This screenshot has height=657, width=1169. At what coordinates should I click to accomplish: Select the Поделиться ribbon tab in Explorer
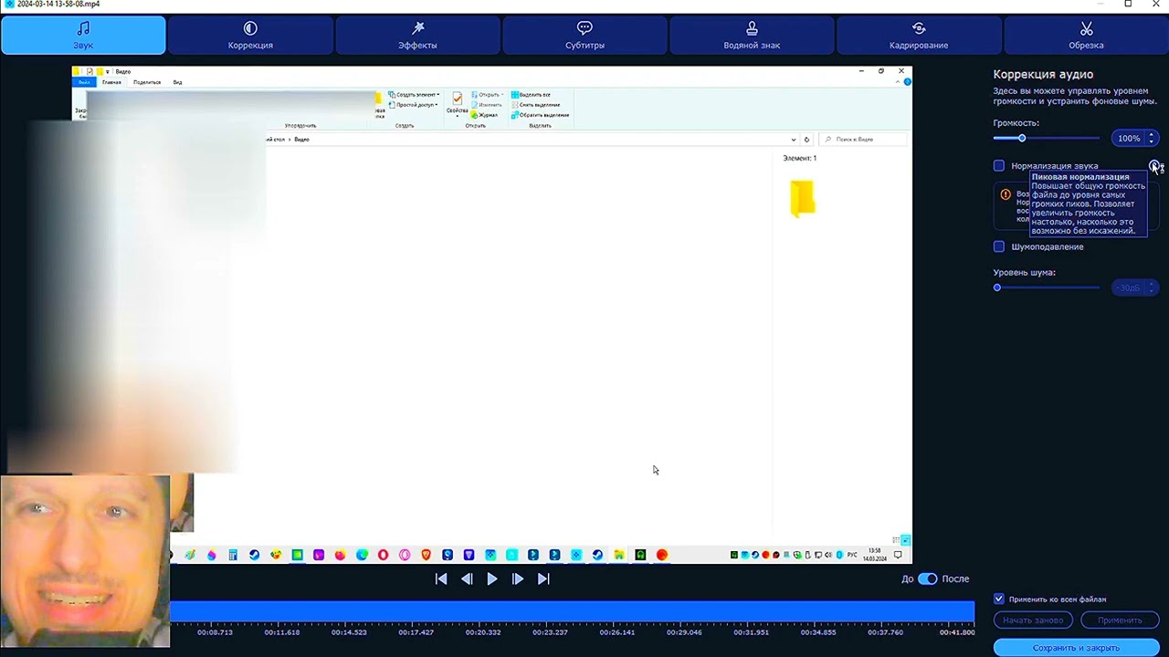click(147, 82)
